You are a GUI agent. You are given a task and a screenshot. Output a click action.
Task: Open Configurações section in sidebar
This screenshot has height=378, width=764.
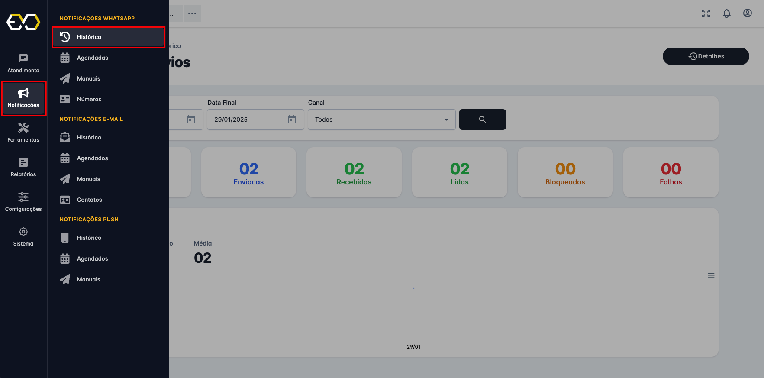tap(23, 201)
